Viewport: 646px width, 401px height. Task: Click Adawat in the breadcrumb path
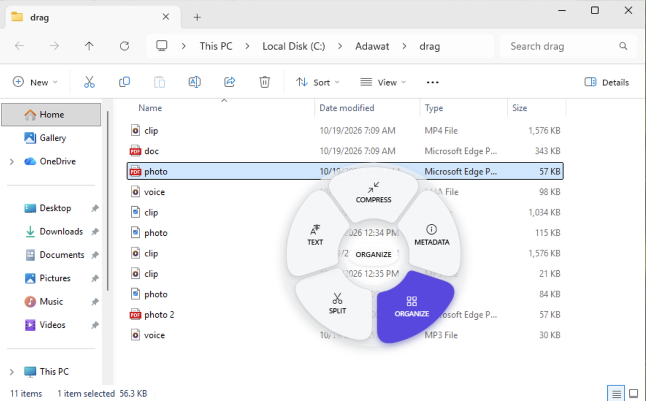pos(372,46)
